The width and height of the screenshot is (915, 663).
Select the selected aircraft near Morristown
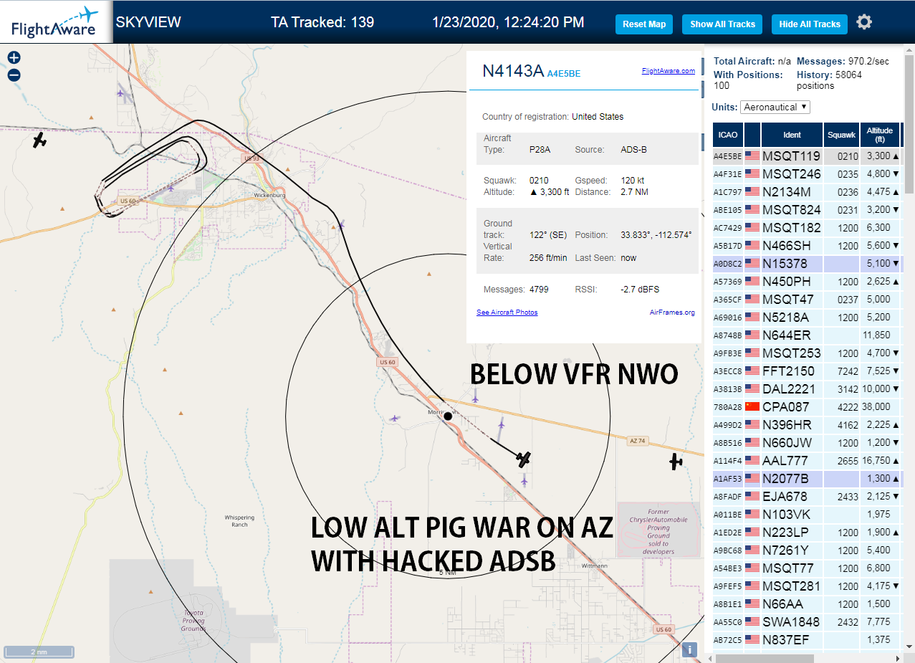pyautogui.click(x=524, y=459)
